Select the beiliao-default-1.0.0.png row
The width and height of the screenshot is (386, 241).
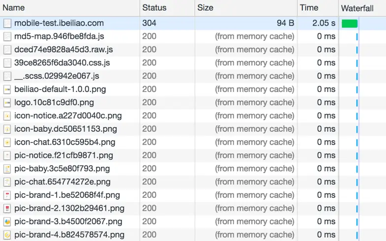click(193, 90)
